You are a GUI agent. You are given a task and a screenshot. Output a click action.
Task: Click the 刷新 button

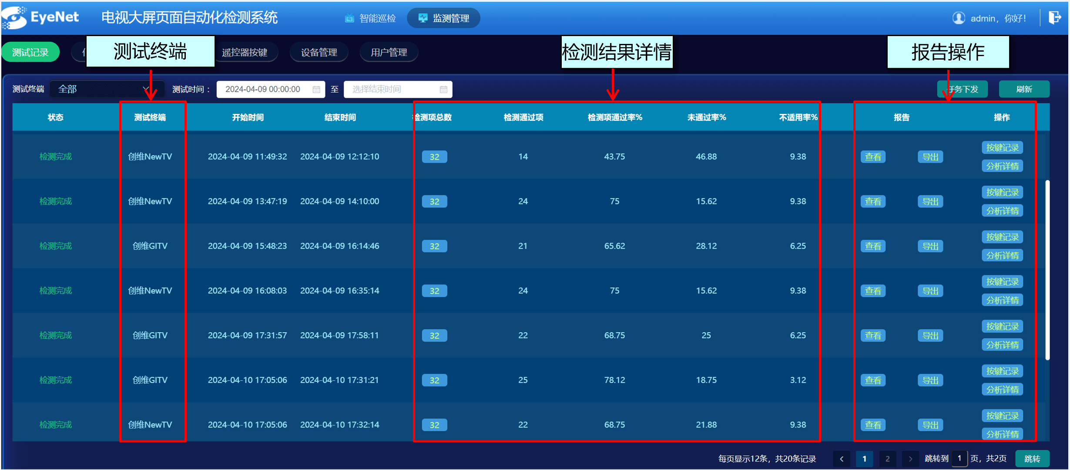[1024, 89]
